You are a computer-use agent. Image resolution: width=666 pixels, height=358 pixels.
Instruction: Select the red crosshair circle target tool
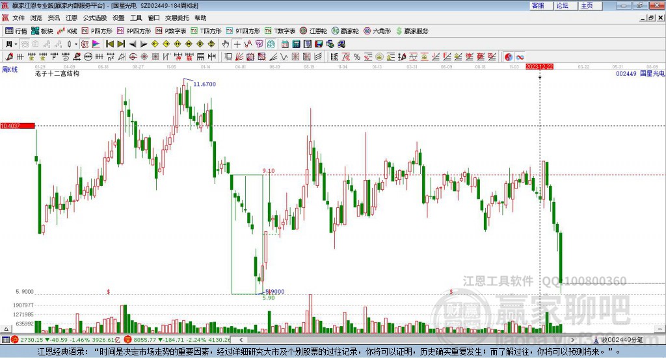click(133, 57)
